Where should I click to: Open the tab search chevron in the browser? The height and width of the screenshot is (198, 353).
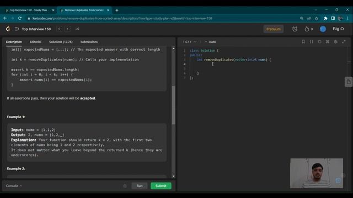[316, 10]
